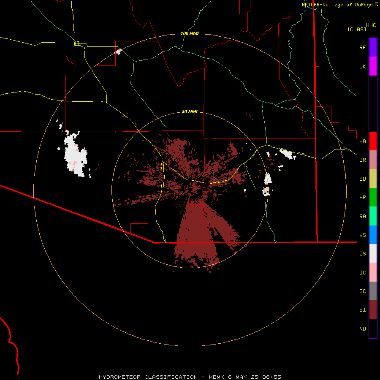Click the HR green legend swatch
Screen dimensions: 380x380
coord(373,198)
